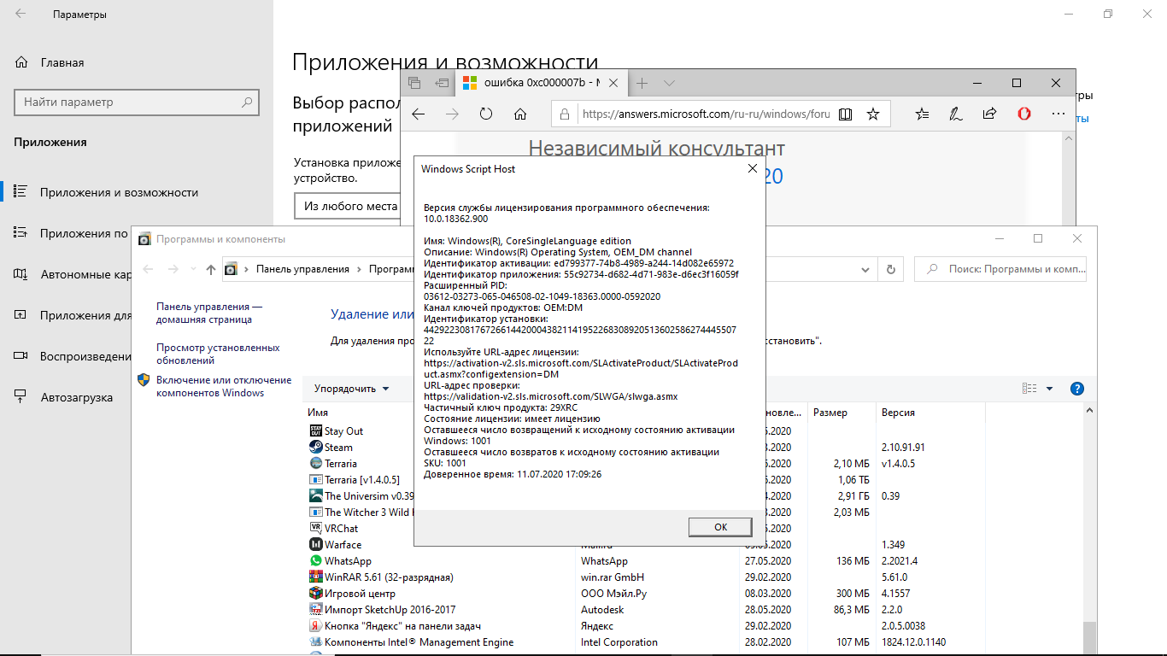Sort by the Имя column header
Viewport: 1167px width, 656px height.
pos(318,413)
